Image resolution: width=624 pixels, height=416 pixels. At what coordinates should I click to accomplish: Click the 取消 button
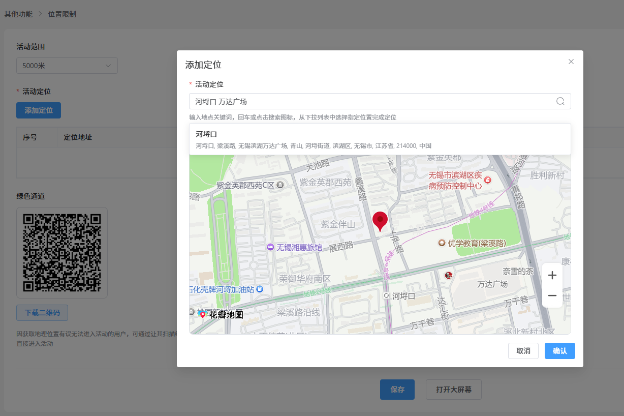[x=523, y=351]
